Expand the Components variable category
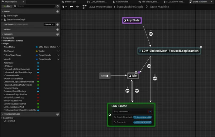Viewport: 215px width, 137px height. coord(2,38)
